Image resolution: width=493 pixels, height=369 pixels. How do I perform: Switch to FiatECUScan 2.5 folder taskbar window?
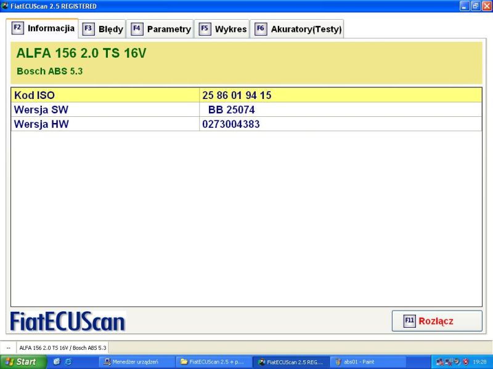[x=214, y=362]
